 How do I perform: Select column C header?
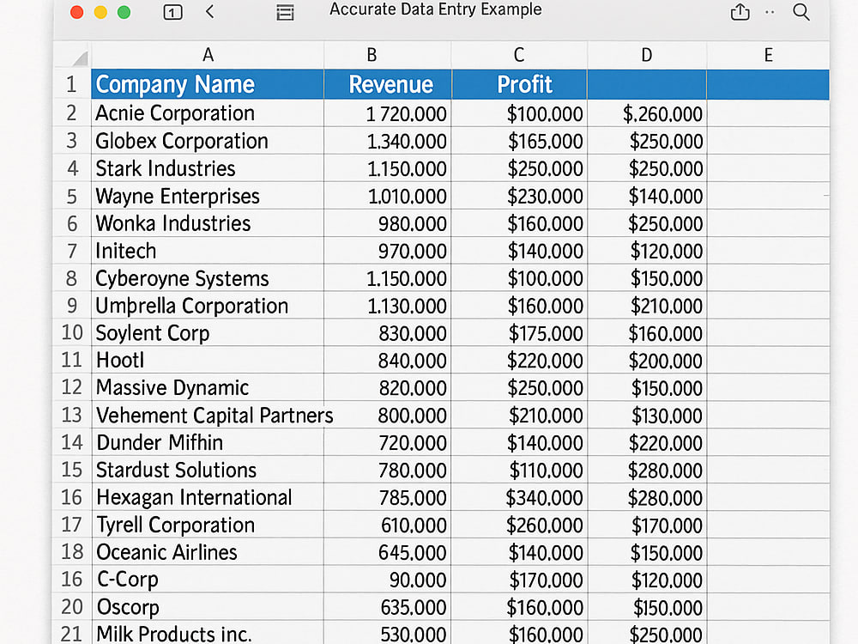[x=519, y=55]
